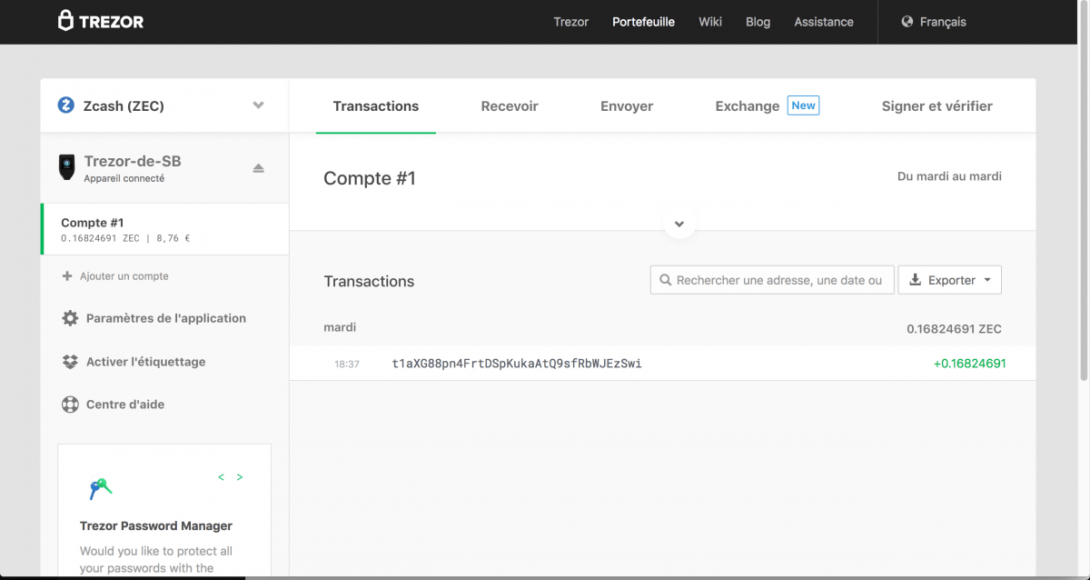
Task: Click the plus icon to add account
Action: click(67, 276)
